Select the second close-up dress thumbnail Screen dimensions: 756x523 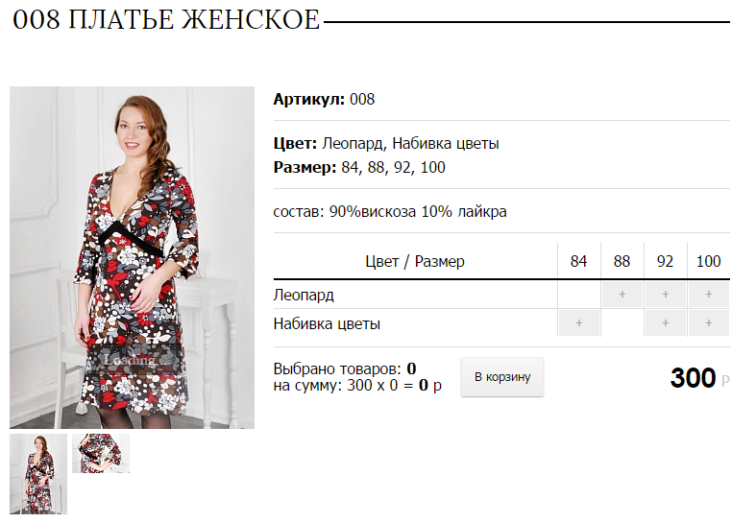pos(101,453)
